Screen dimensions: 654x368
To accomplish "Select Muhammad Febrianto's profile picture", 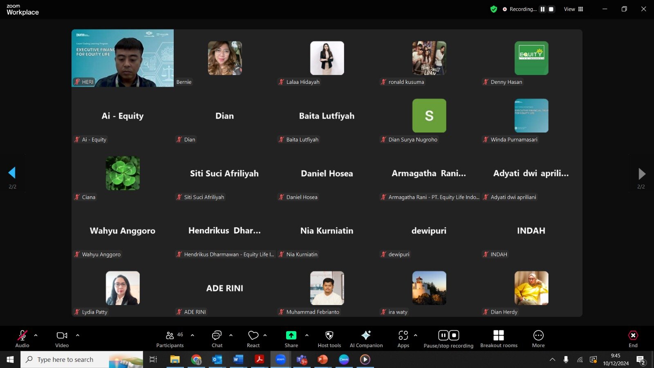I will pos(327,288).
